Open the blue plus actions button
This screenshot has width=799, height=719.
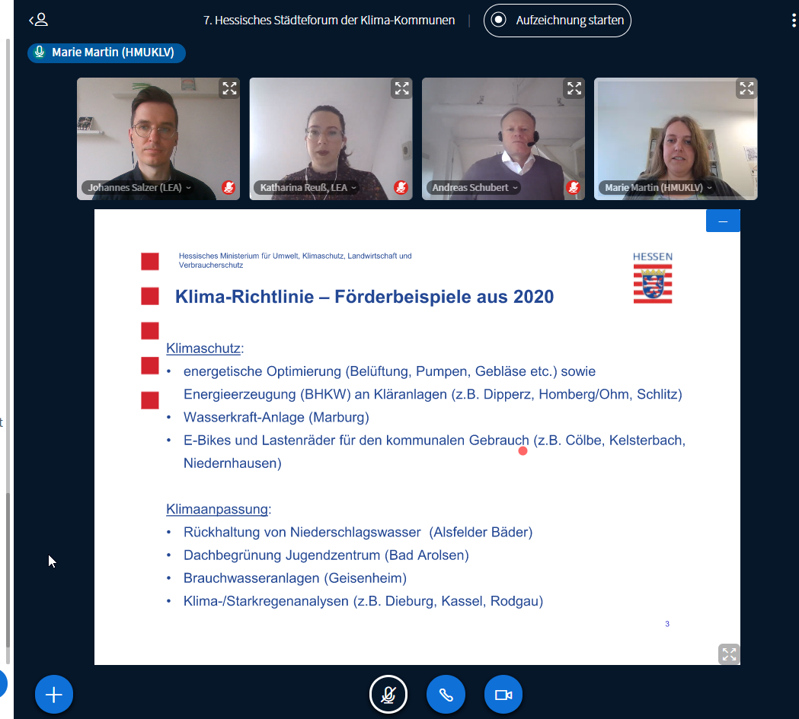(54, 694)
